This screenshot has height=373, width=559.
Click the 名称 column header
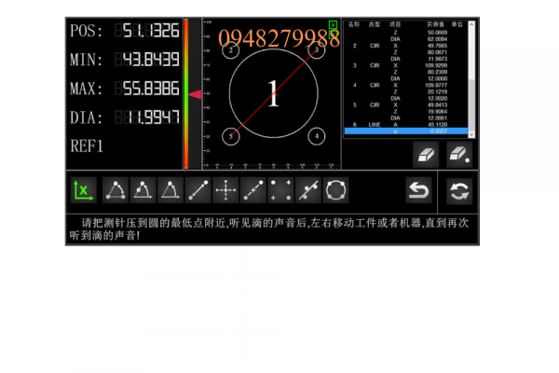354,24
